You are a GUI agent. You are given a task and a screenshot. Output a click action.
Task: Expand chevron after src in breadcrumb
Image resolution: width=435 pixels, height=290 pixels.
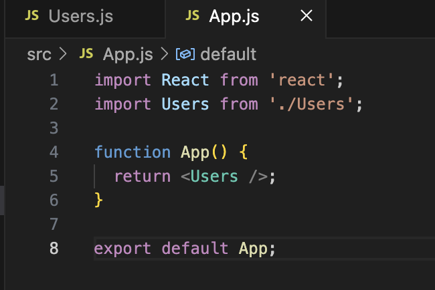pyautogui.click(x=64, y=53)
